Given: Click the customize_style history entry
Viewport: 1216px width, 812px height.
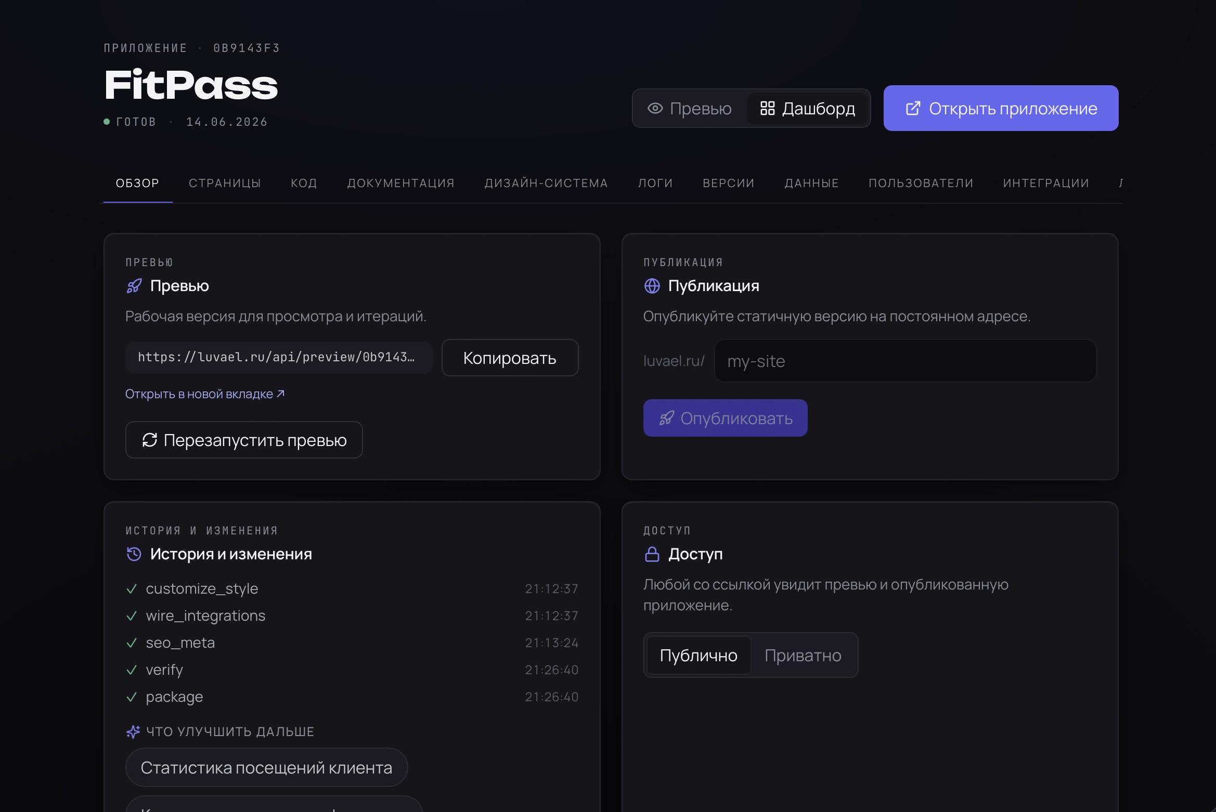Looking at the screenshot, I should click(352, 588).
